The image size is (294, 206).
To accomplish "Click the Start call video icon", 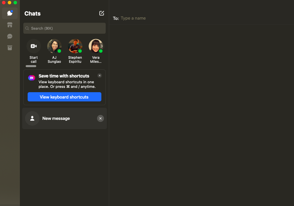I will tap(34, 46).
